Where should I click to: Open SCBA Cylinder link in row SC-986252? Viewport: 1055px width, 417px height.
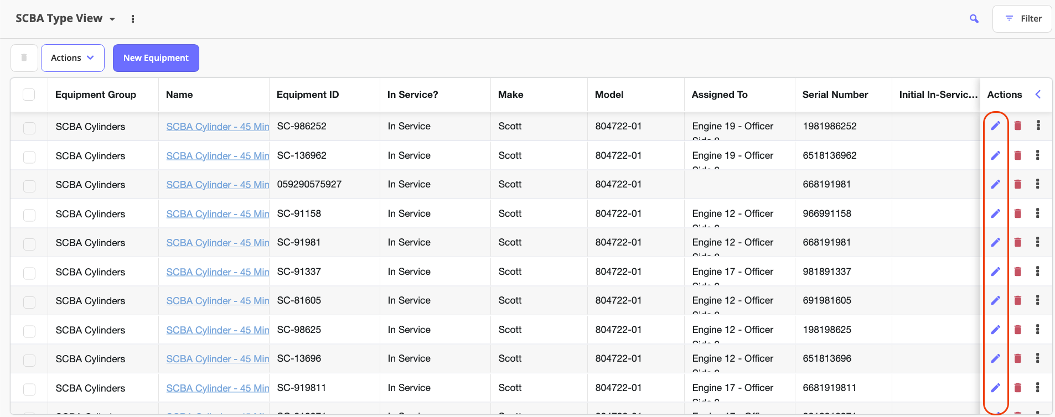point(218,127)
